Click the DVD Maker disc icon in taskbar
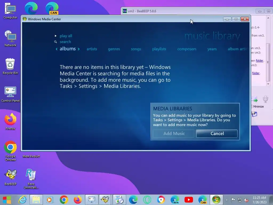The width and height of the screenshot is (273, 205). point(119,200)
